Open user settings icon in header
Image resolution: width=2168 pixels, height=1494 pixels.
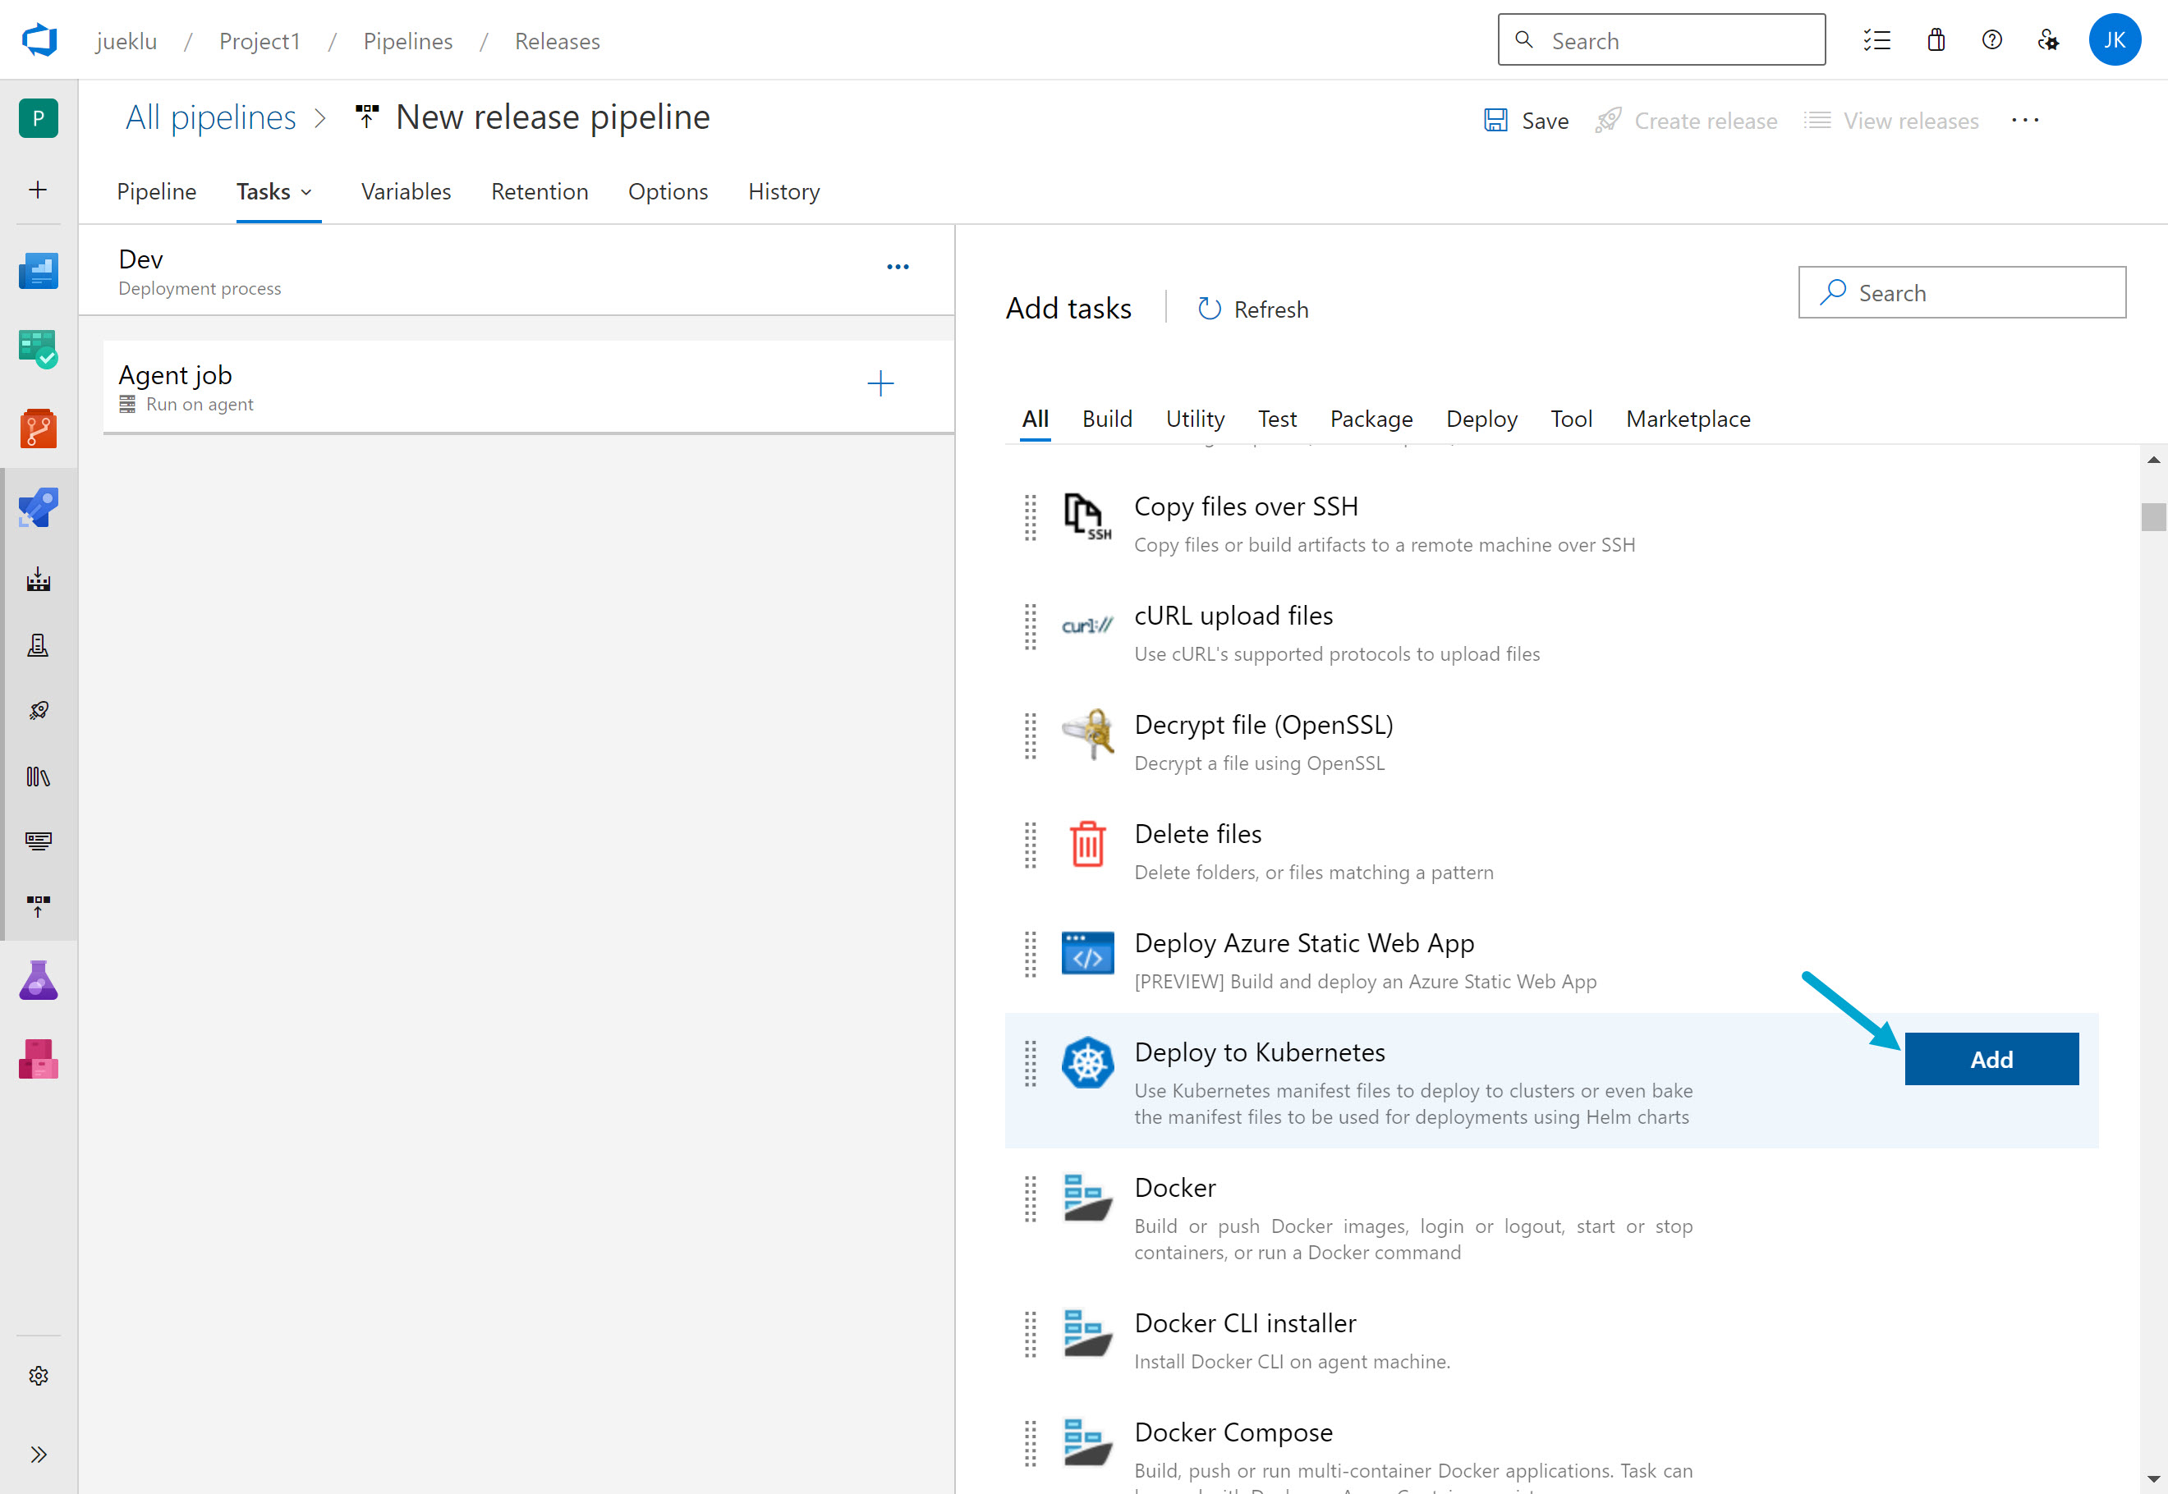[x=2048, y=40]
